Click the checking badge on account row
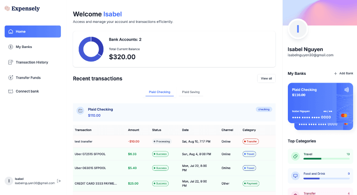Viewport: 357px width, 195px height. [264, 109]
